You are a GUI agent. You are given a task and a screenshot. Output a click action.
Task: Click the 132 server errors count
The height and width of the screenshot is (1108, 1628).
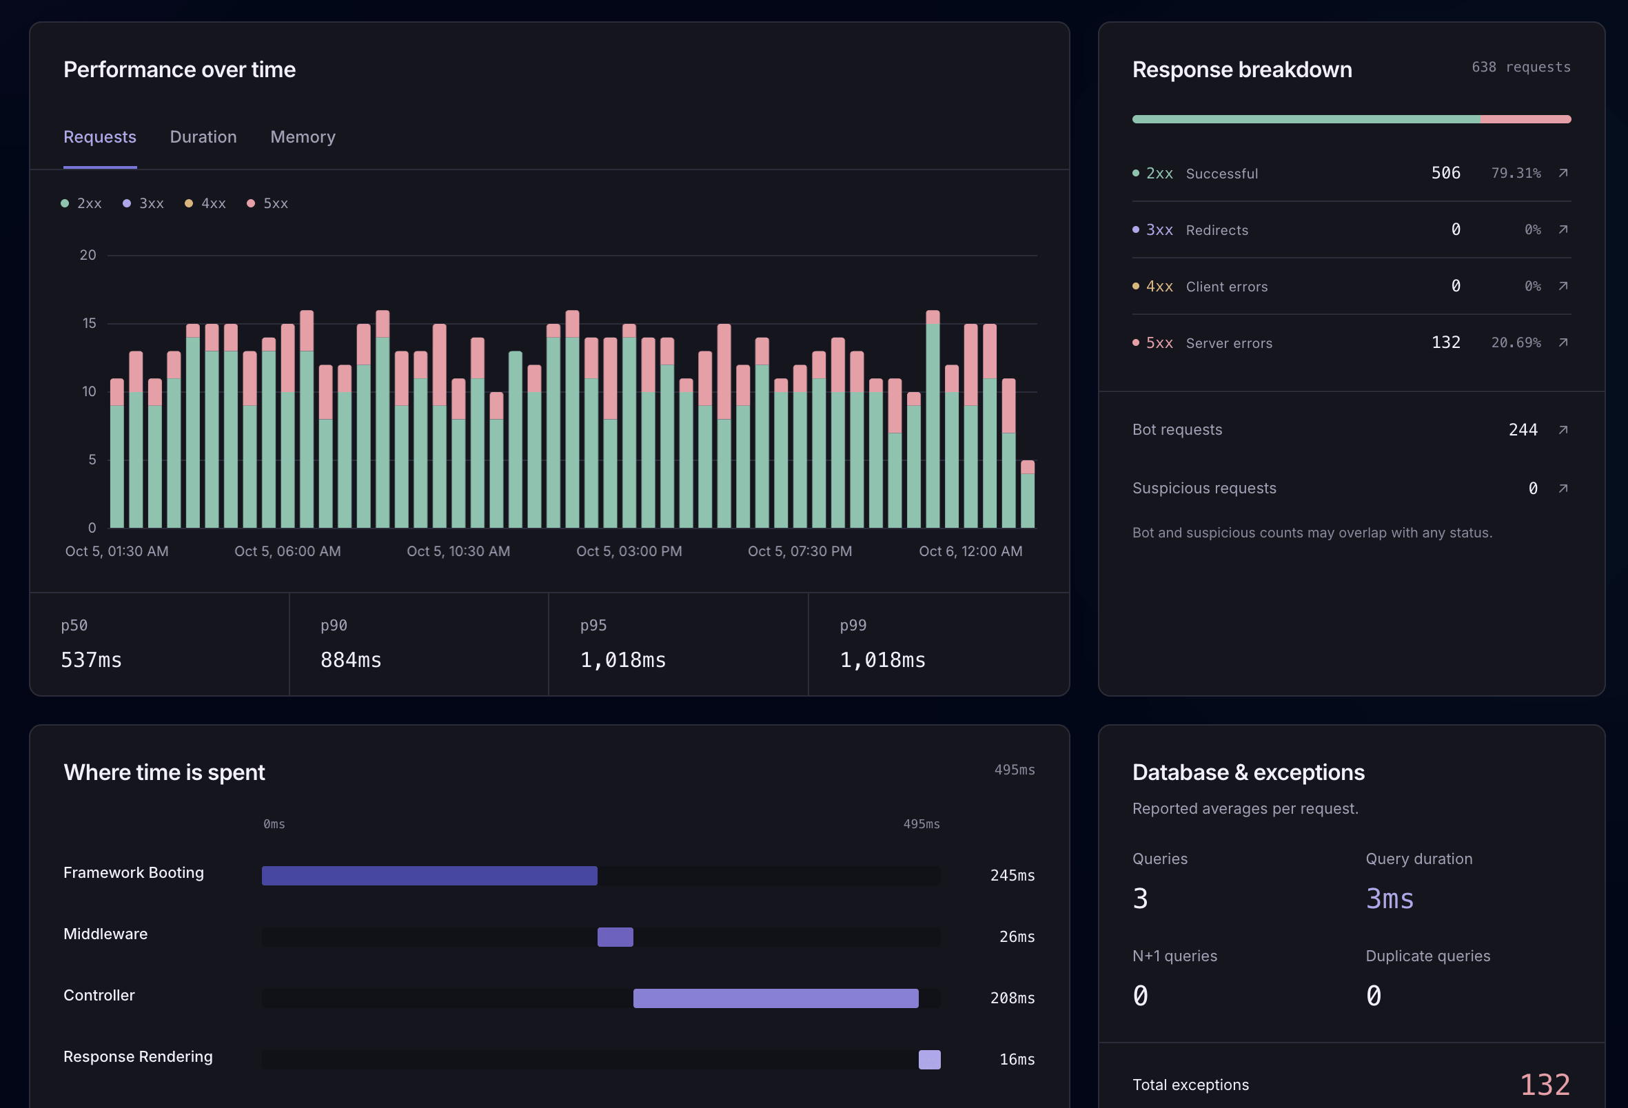coord(1446,342)
